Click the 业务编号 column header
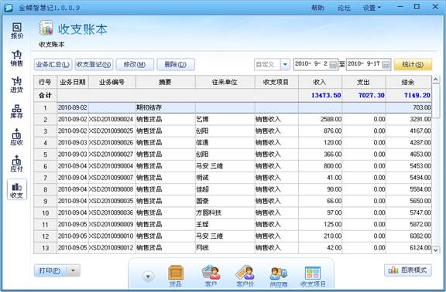Image resolution: width=446 pixels, height=292 pixels. click(x=112, y=83)
